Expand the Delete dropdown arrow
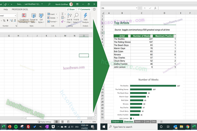The image size is (197, 131). click(57, 18)
